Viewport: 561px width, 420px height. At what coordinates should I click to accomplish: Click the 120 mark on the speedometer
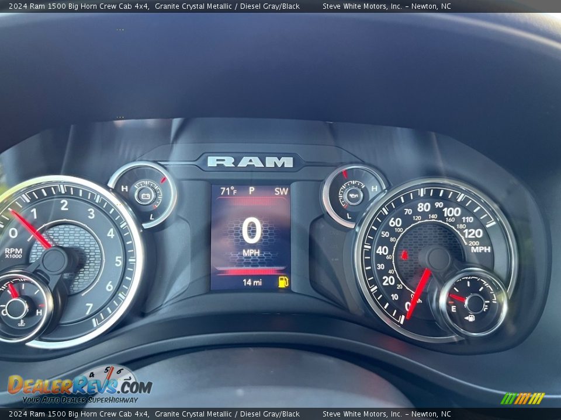(x=473, y=233)
